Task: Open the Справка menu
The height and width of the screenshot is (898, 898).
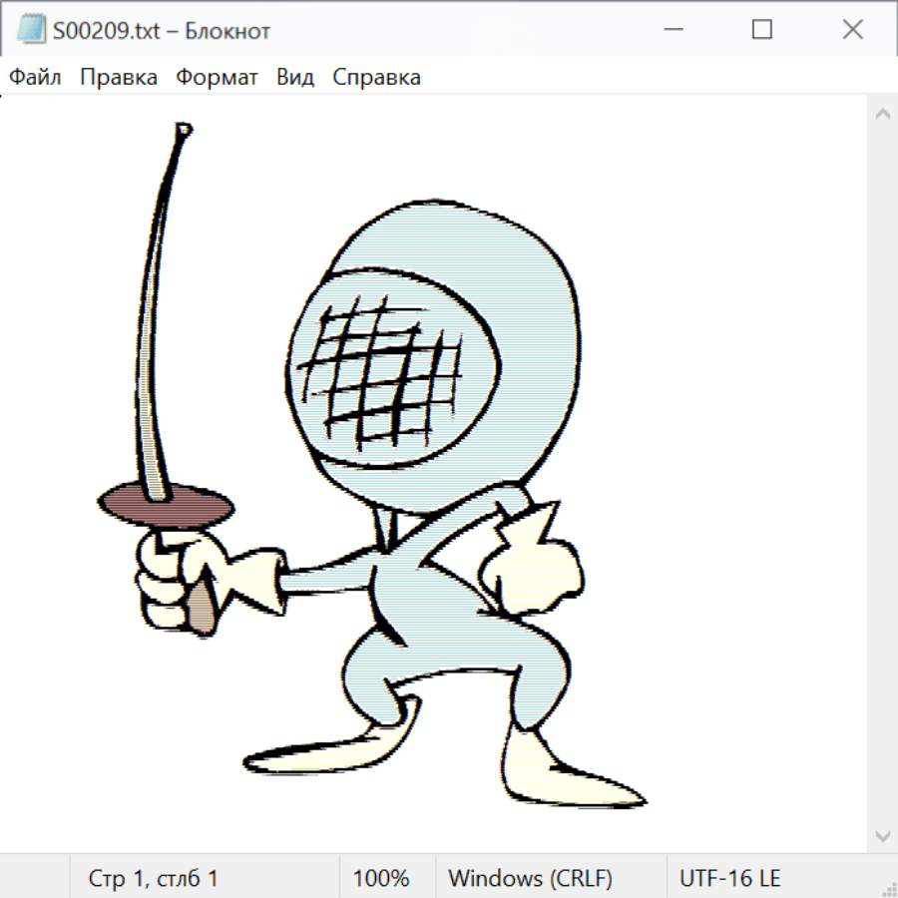Action: (x=376, y=78)
